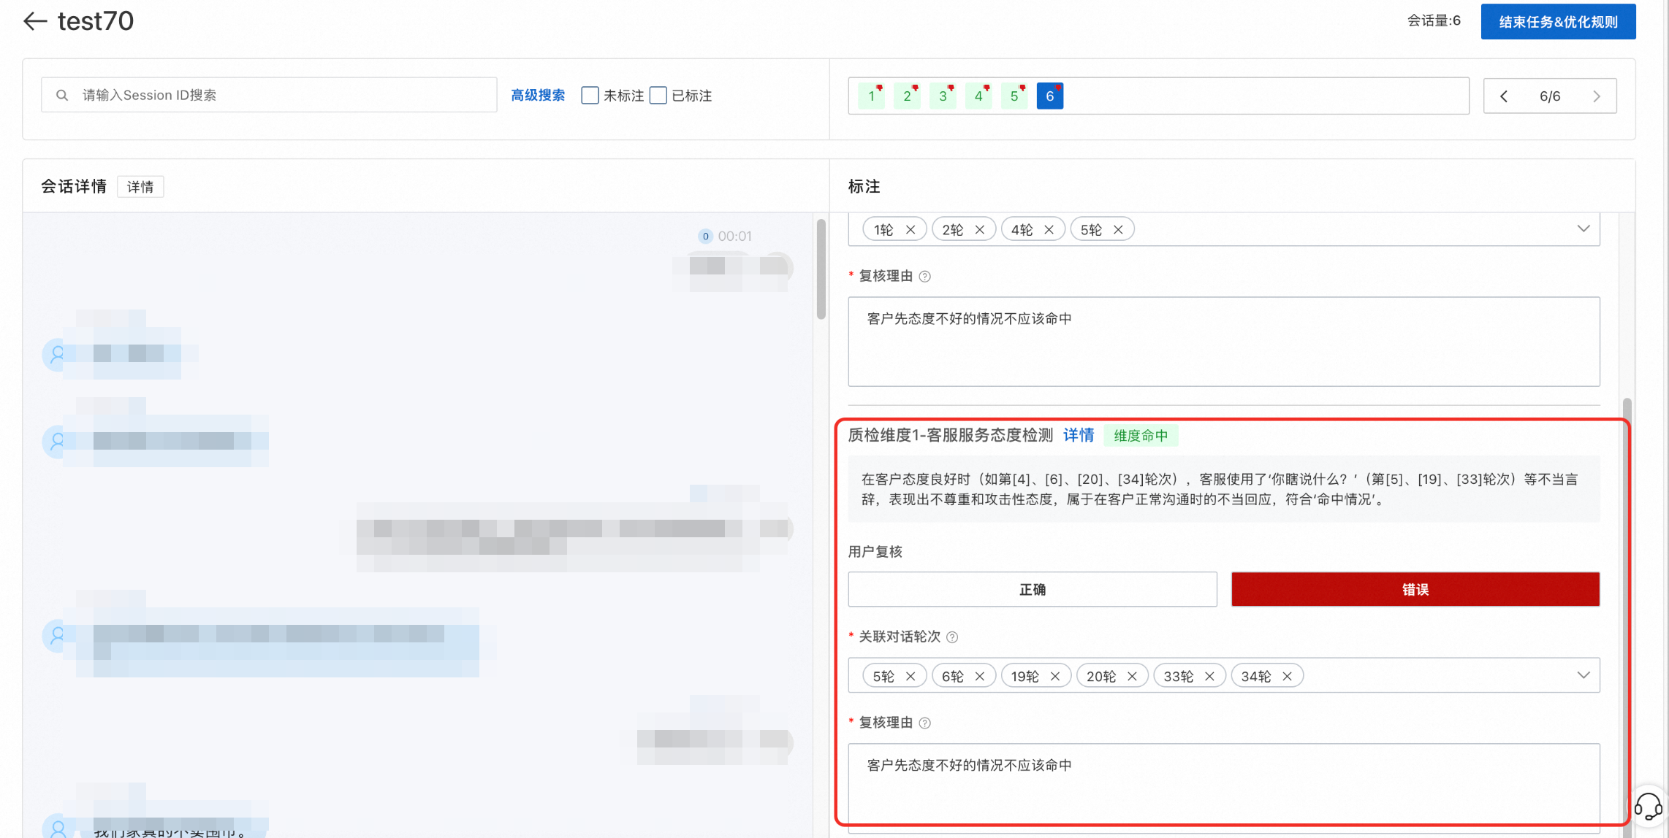This screenshot has width=1669, height=838.
Task: Click help icon beside lower 复核理由
Action: [x=925, y=723]
